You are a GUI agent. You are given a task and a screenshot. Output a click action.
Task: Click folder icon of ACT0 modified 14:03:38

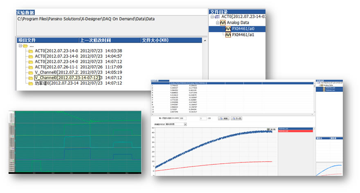click(30, 51)
